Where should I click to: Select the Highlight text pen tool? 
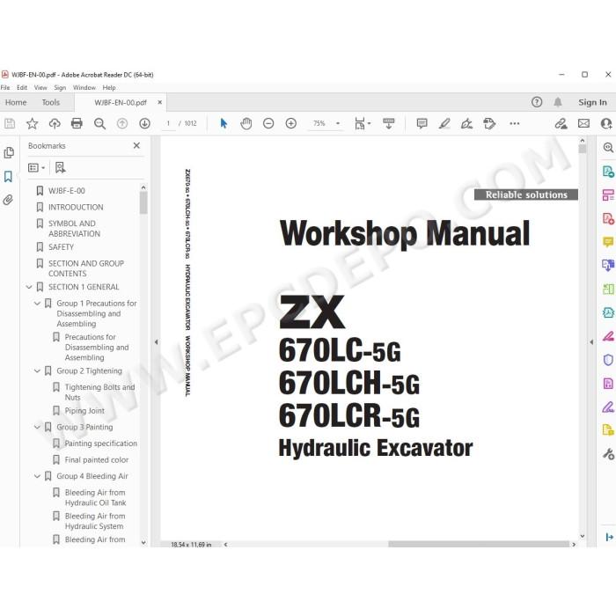point(444,124)
